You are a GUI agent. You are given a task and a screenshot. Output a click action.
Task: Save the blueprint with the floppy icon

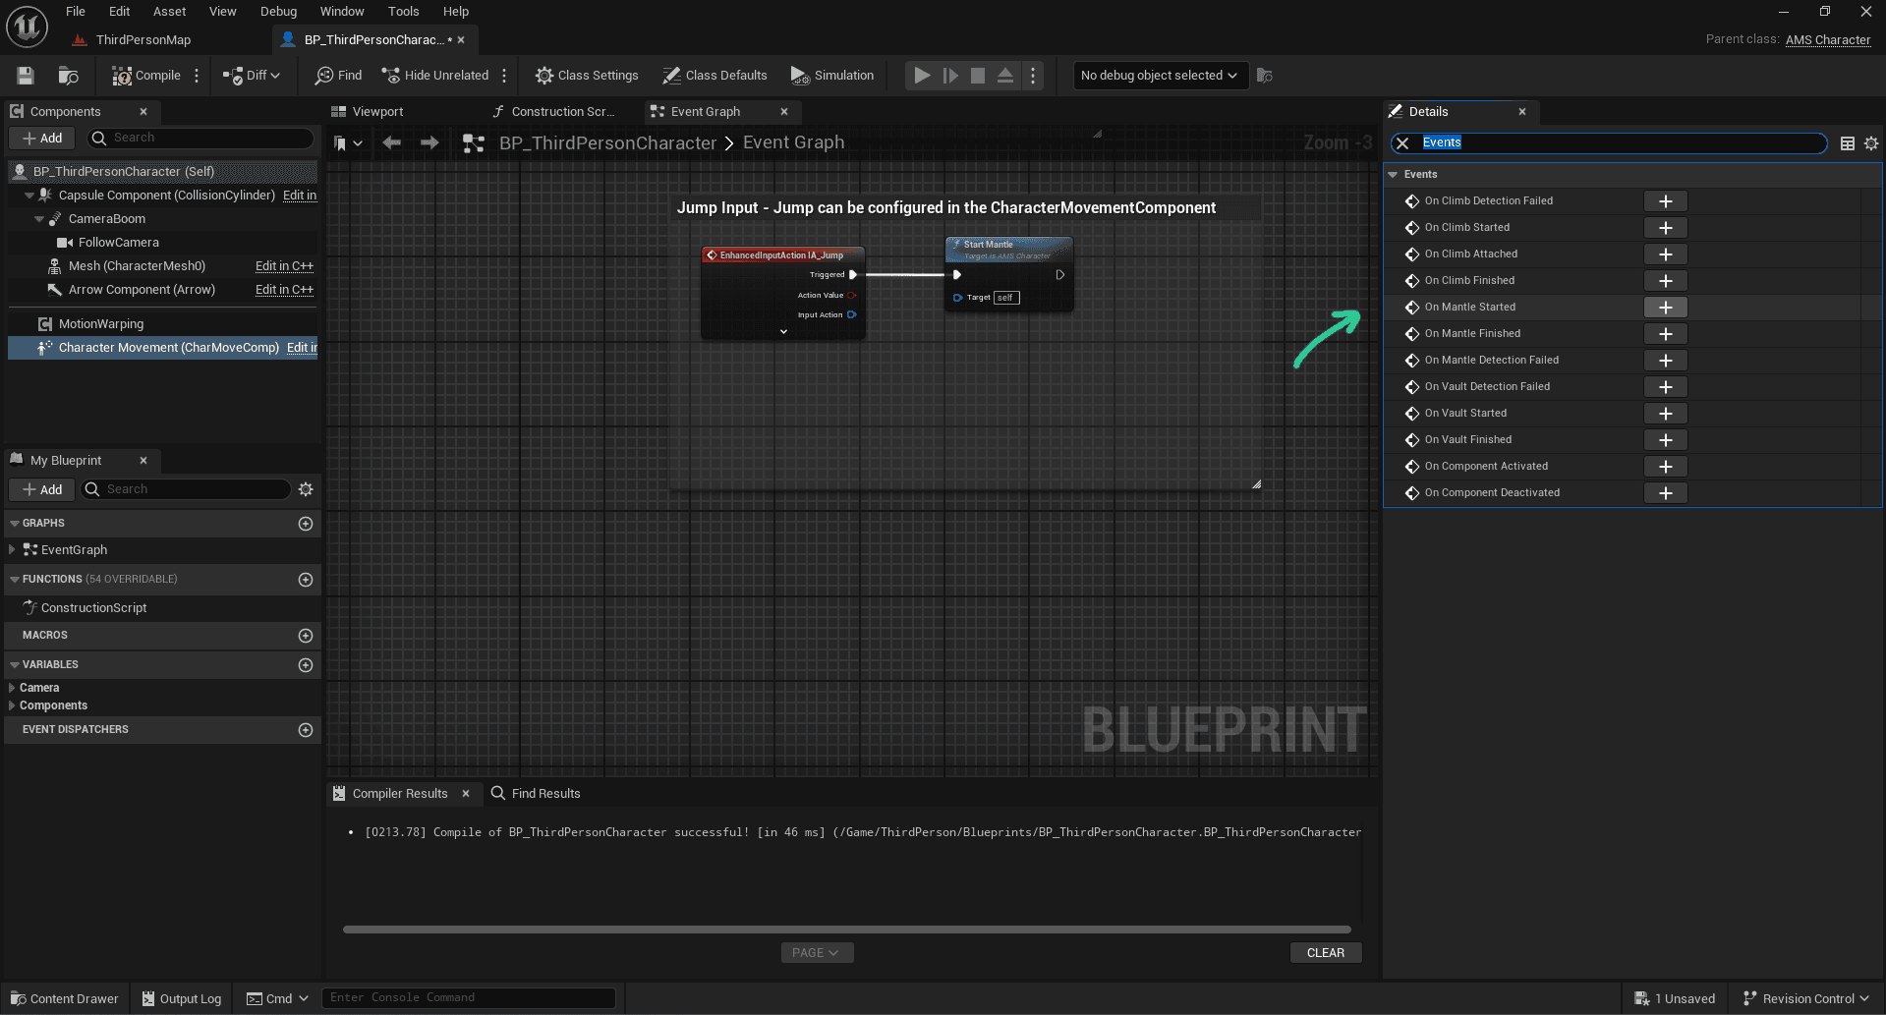click(26, 76)
